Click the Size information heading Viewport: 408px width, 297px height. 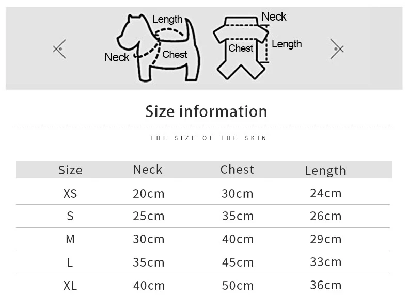pos(207,111)
